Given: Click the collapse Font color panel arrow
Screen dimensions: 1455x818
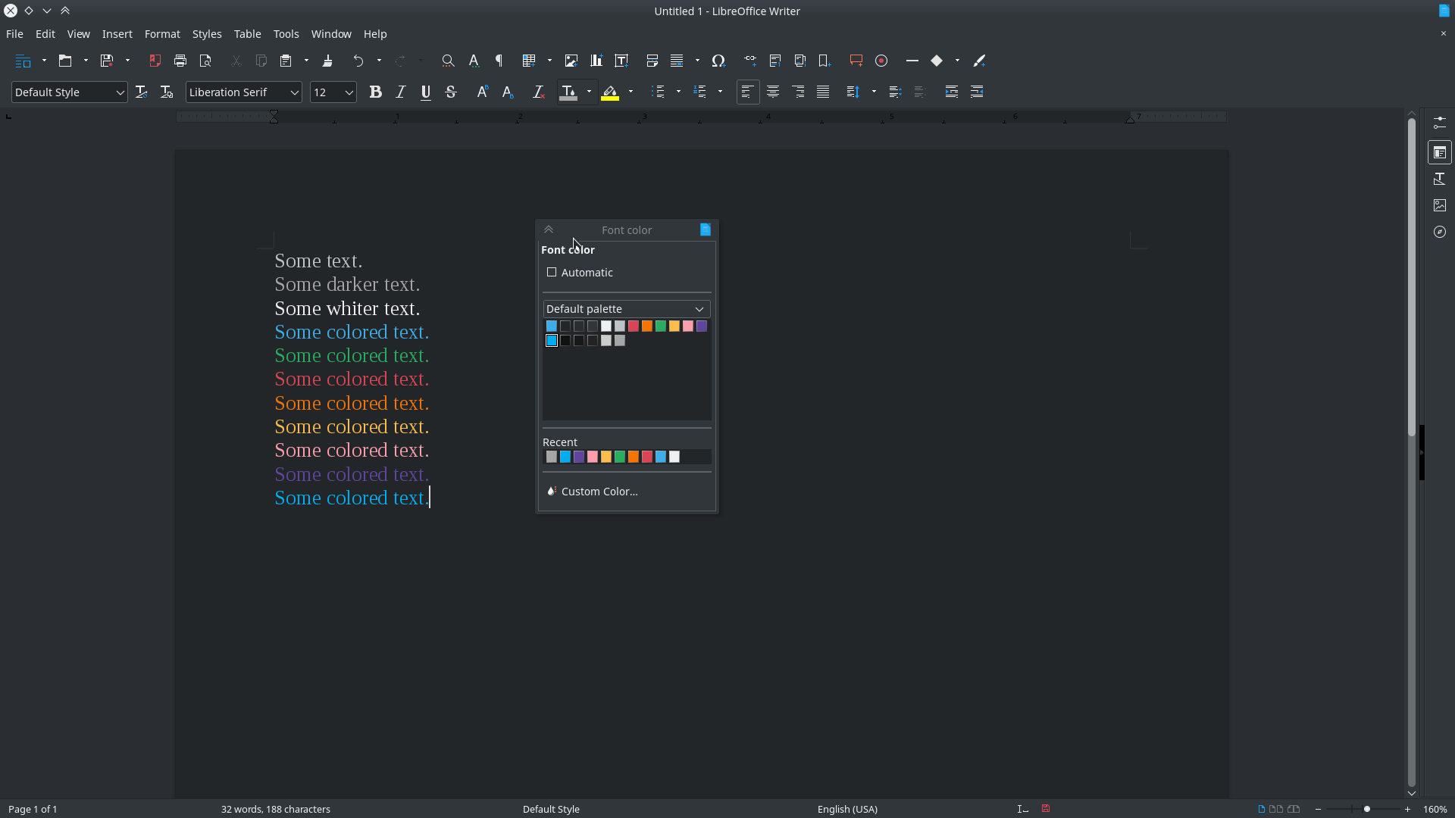Looking at the screenshot, I should tap(549, 229).
